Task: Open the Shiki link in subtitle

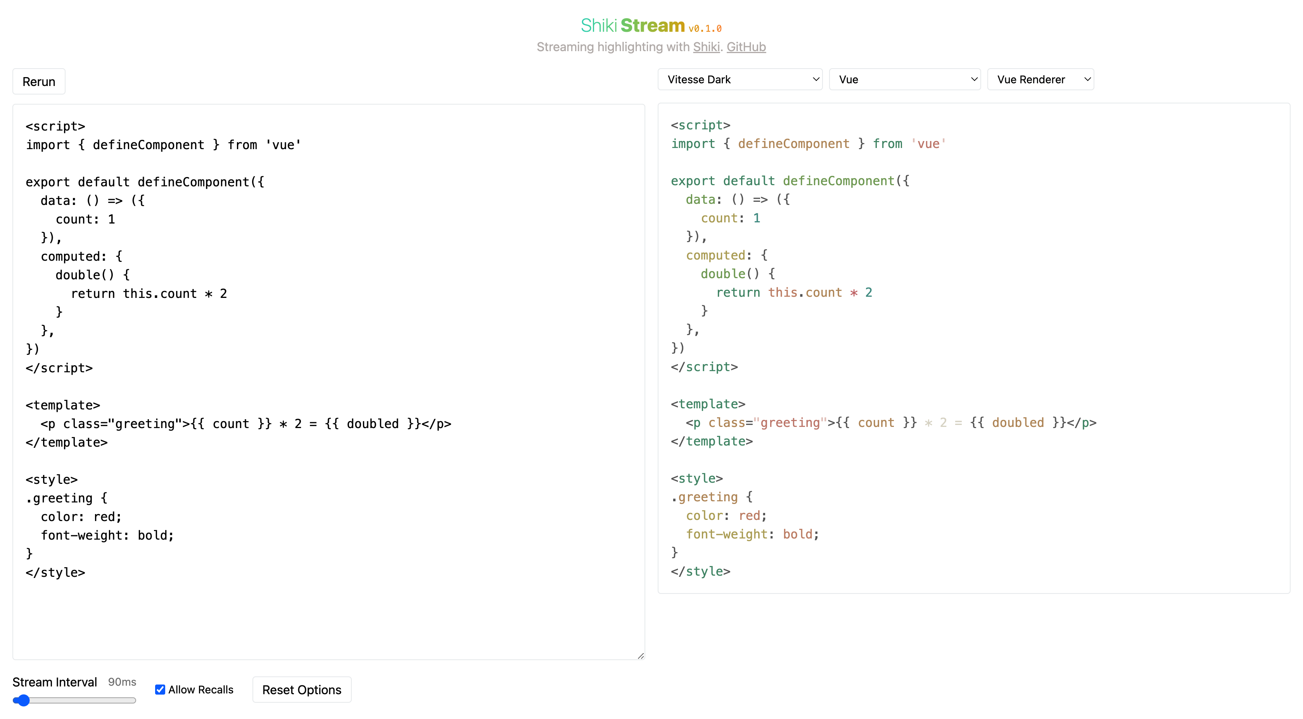Action: tap(706, 47)
